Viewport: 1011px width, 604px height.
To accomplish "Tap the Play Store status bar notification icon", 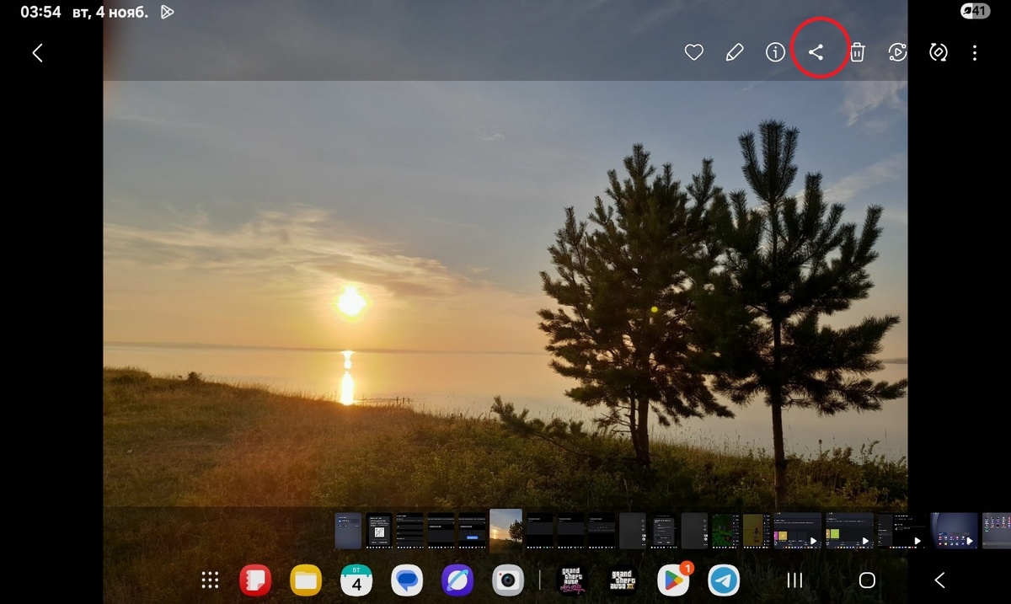I will point(167,12).
